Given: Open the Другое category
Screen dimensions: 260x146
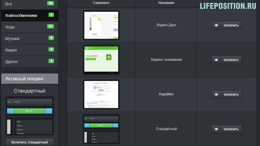Looking at the screenshot, I should (29, 62).
